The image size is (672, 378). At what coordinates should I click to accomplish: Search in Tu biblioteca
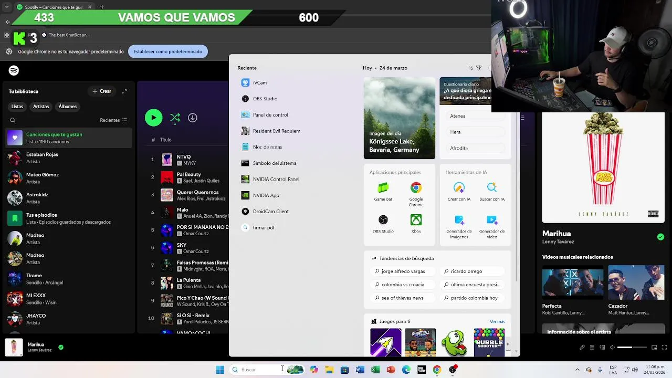13,120
